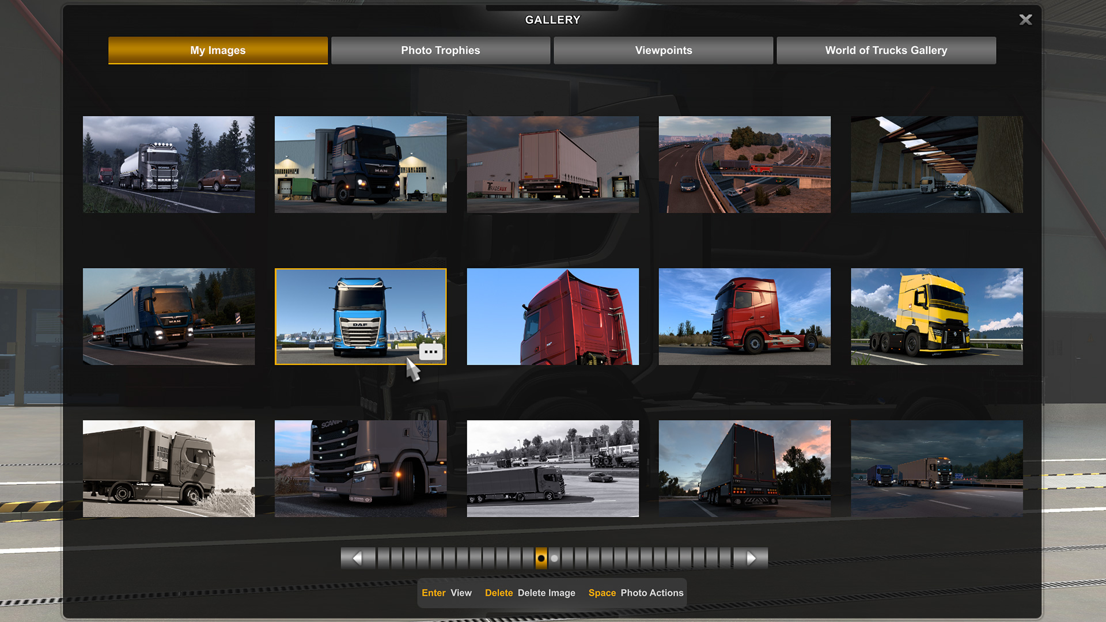Jump to page marker with white dot
The width and height of the screenshot is (1106, 622).
point(554,558)
